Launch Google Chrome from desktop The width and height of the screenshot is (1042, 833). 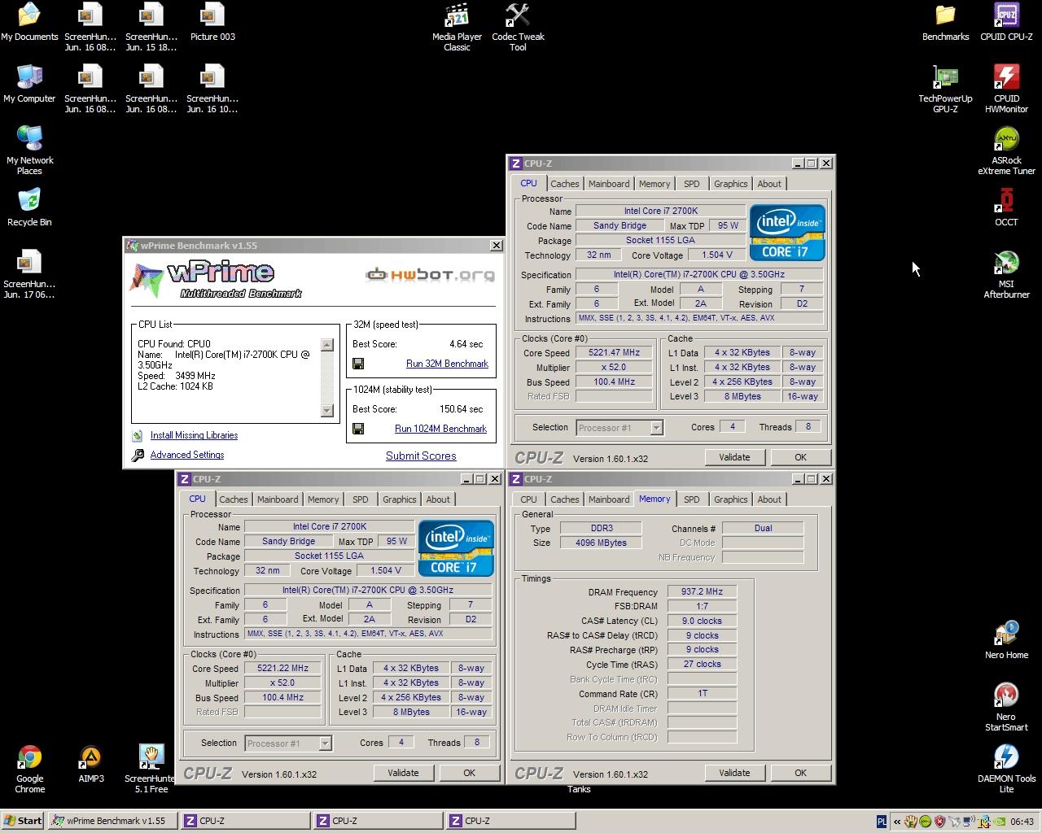point(29,770)
